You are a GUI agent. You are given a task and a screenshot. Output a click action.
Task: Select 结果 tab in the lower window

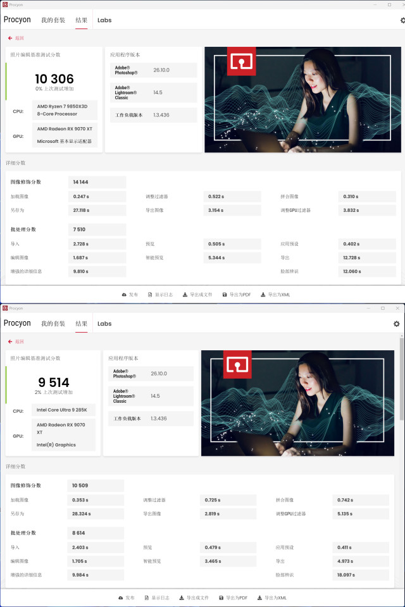pyautogui.click(x=81, y=324)
